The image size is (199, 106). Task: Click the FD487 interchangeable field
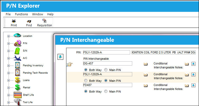tap(108, 85)
